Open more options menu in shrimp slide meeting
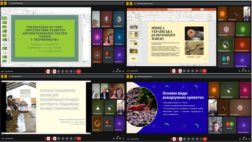The width and height of the screenshot is (252, 142). [x=200, y=139]
